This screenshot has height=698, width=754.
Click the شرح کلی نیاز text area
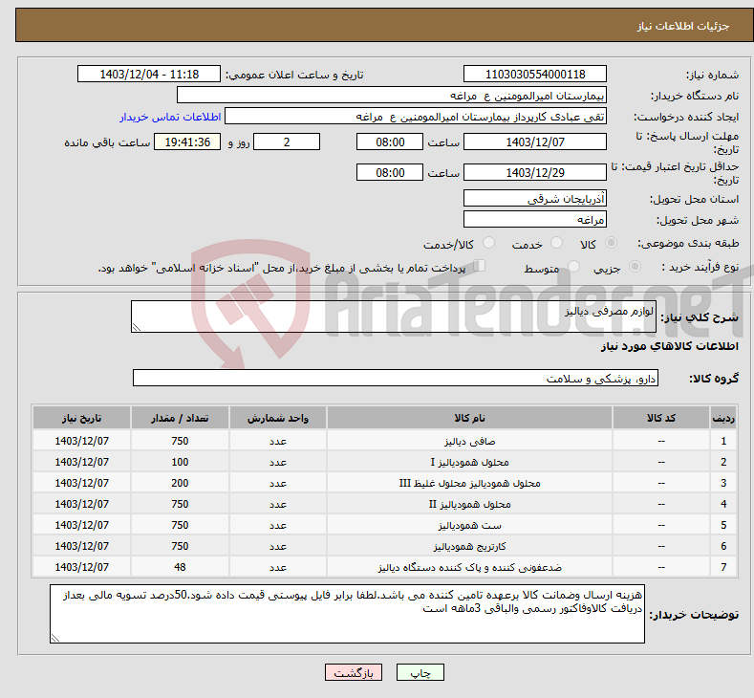click(x=394, y=316)
